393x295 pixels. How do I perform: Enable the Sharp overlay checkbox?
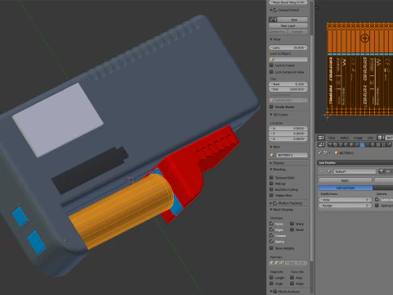292,224
